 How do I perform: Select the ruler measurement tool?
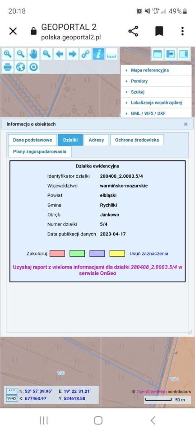tap(111, 54)
